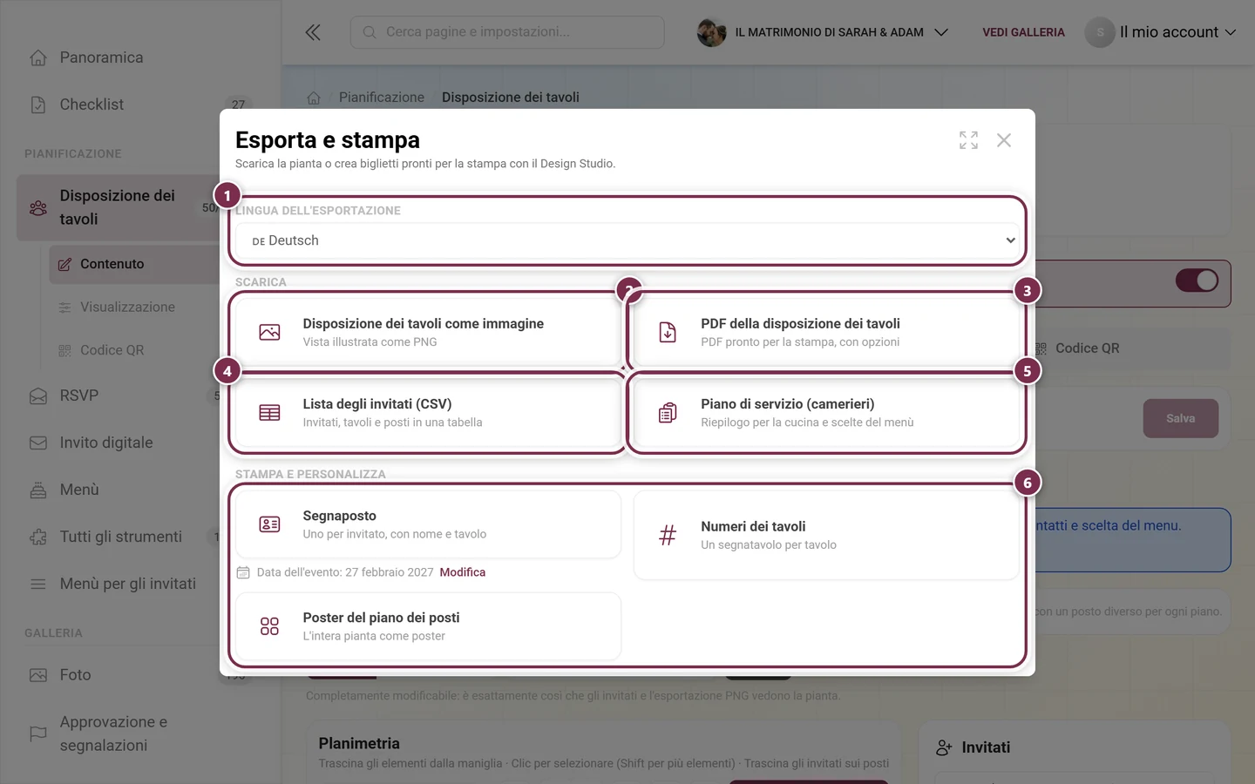1255x784 pixels.
Task: Download Lista degli invitati (CSV)
Action: (428, 413)
